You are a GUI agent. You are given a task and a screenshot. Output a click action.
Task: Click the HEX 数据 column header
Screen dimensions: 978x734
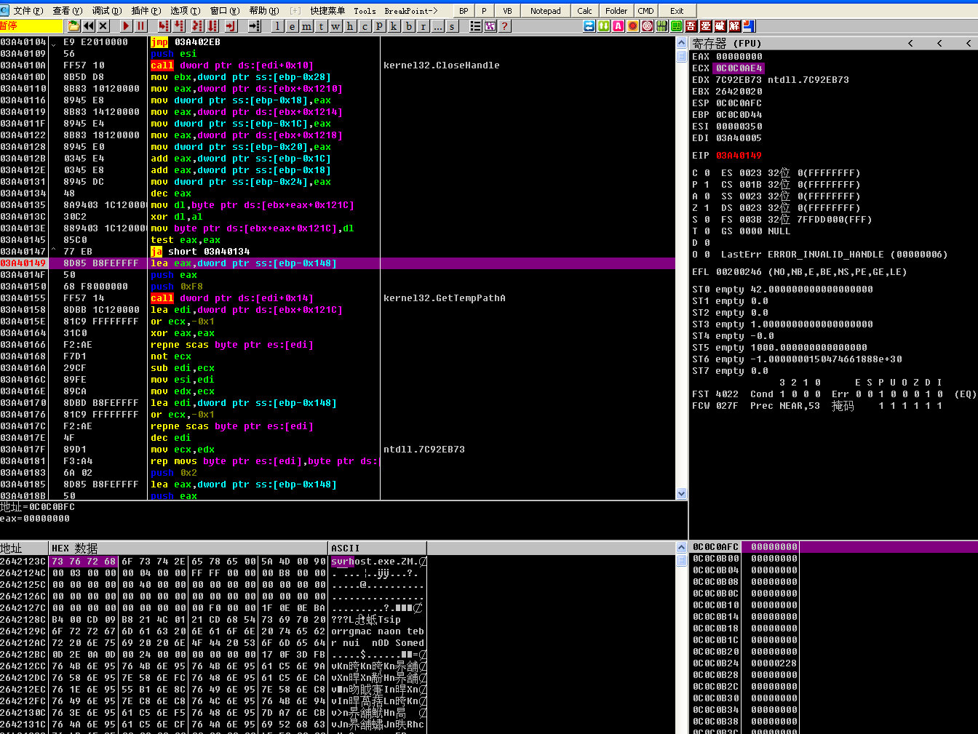point(188,548)
